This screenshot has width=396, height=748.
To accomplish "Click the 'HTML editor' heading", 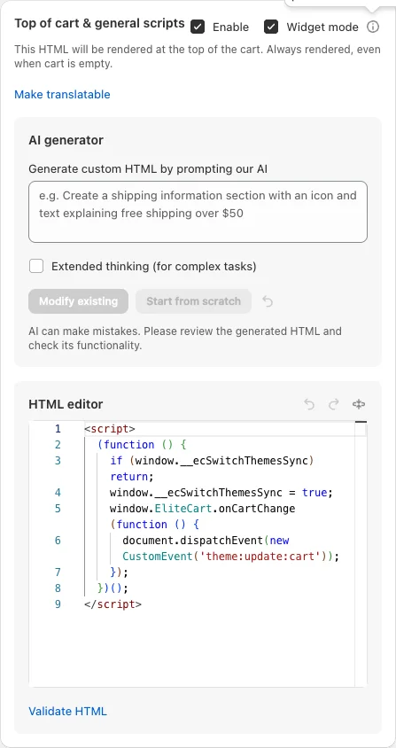I will pyautogui.click(x=66, y=404).
